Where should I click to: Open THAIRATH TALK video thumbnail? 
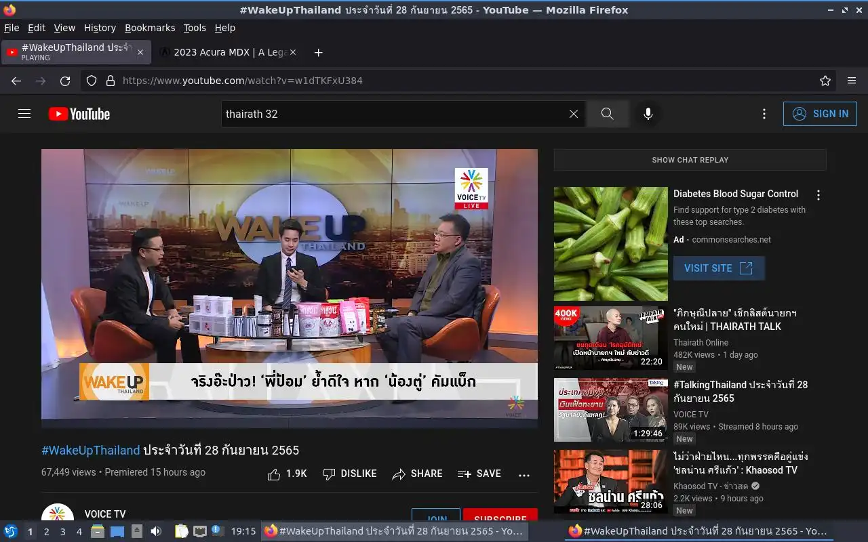coord(611,338)
